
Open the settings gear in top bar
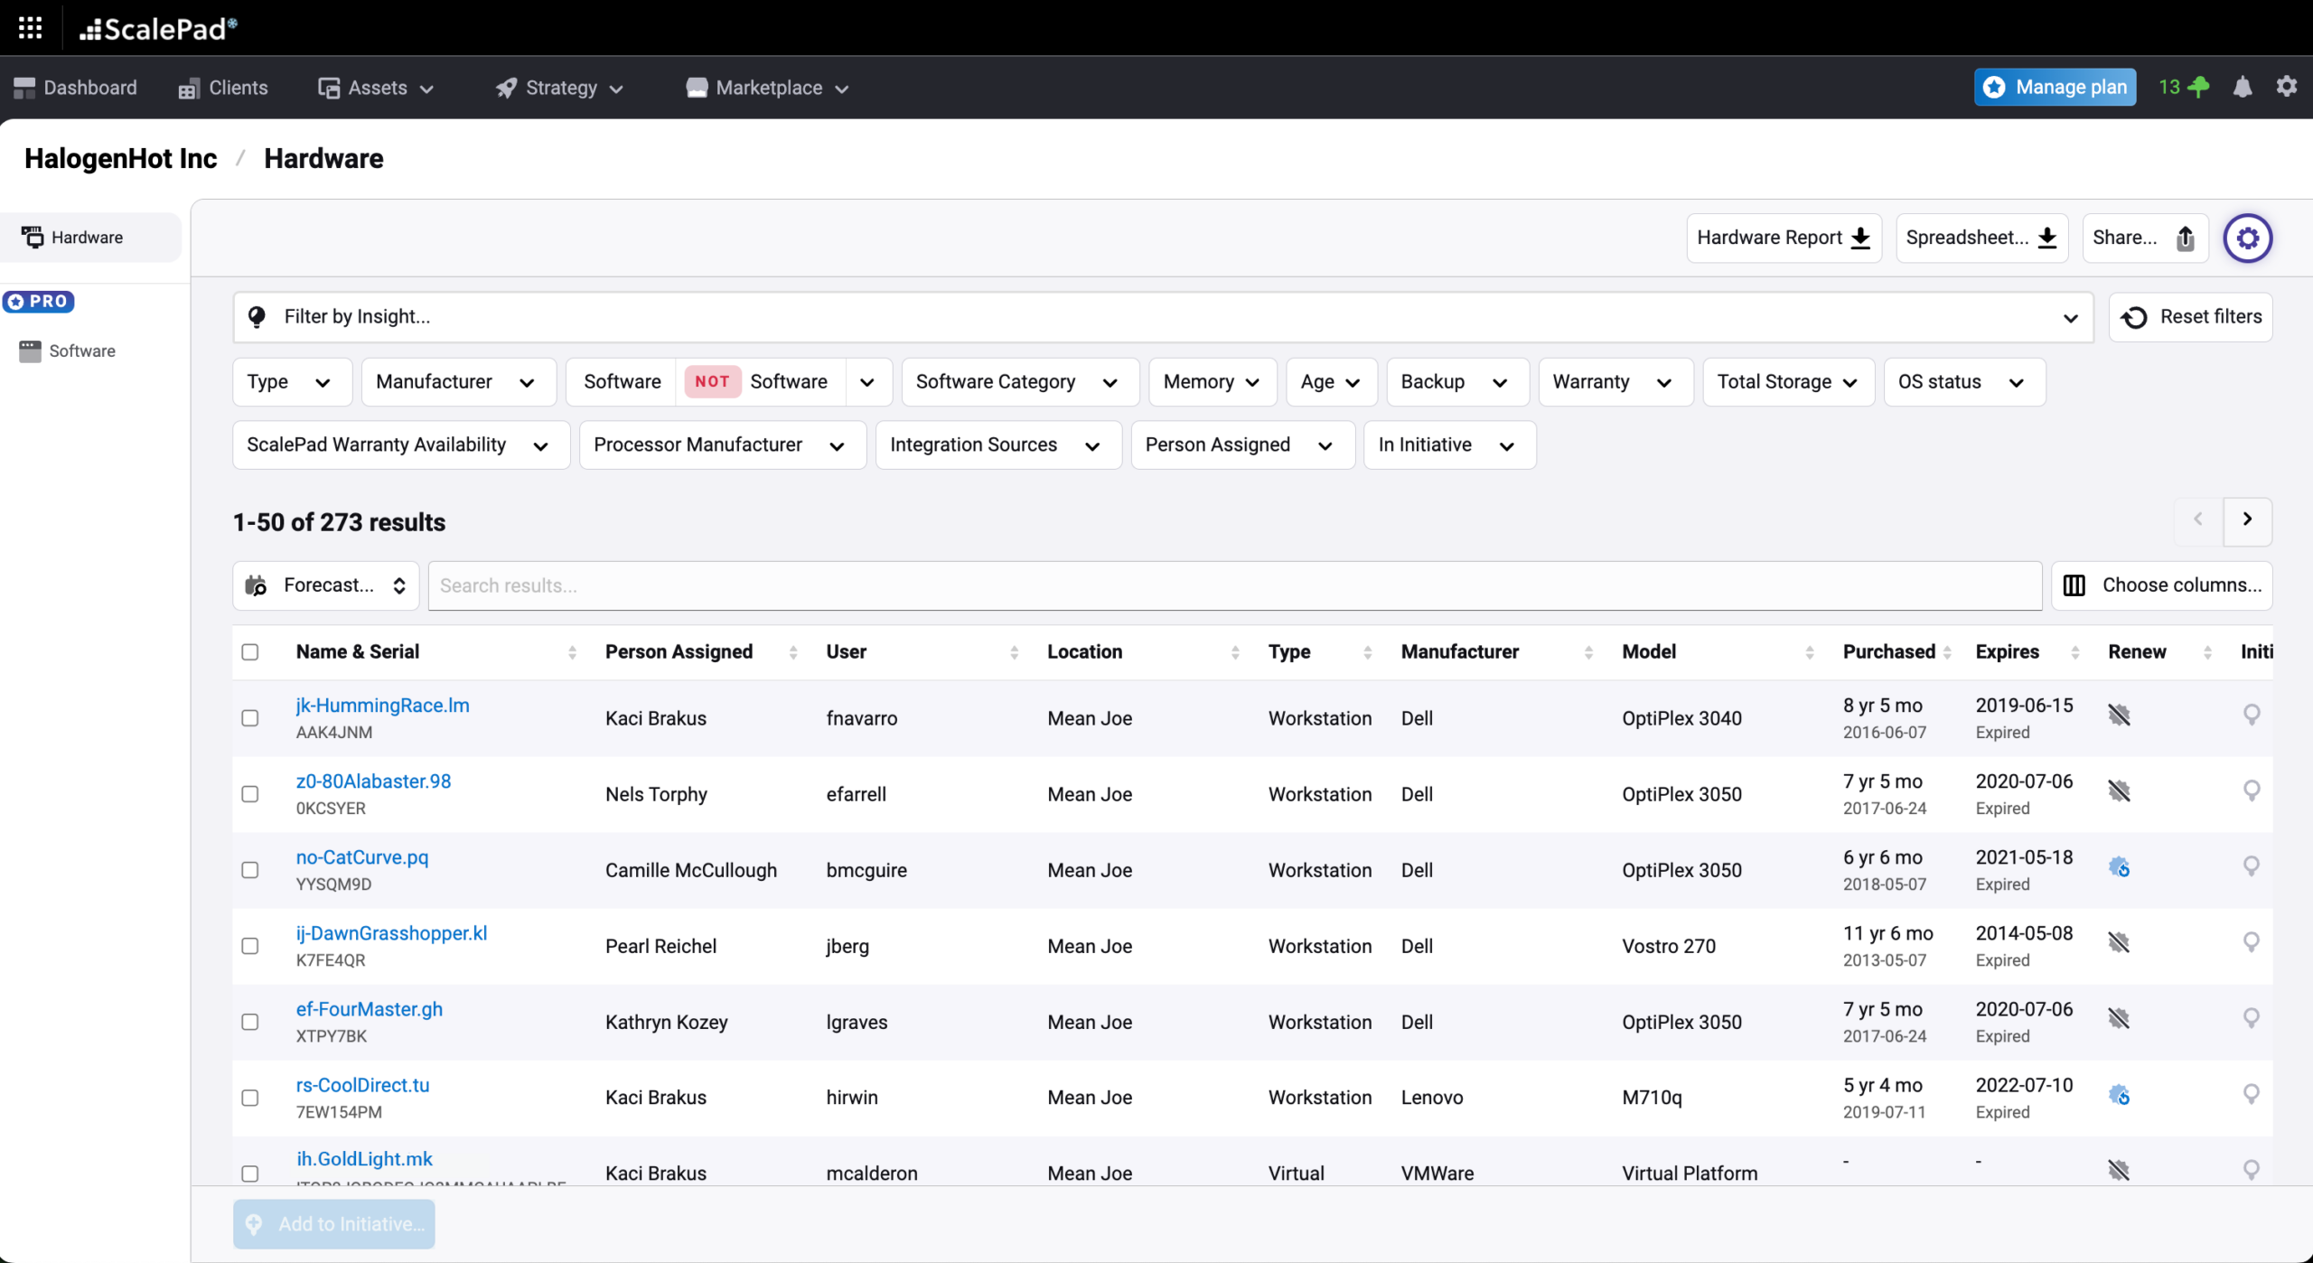point(2287,87)
